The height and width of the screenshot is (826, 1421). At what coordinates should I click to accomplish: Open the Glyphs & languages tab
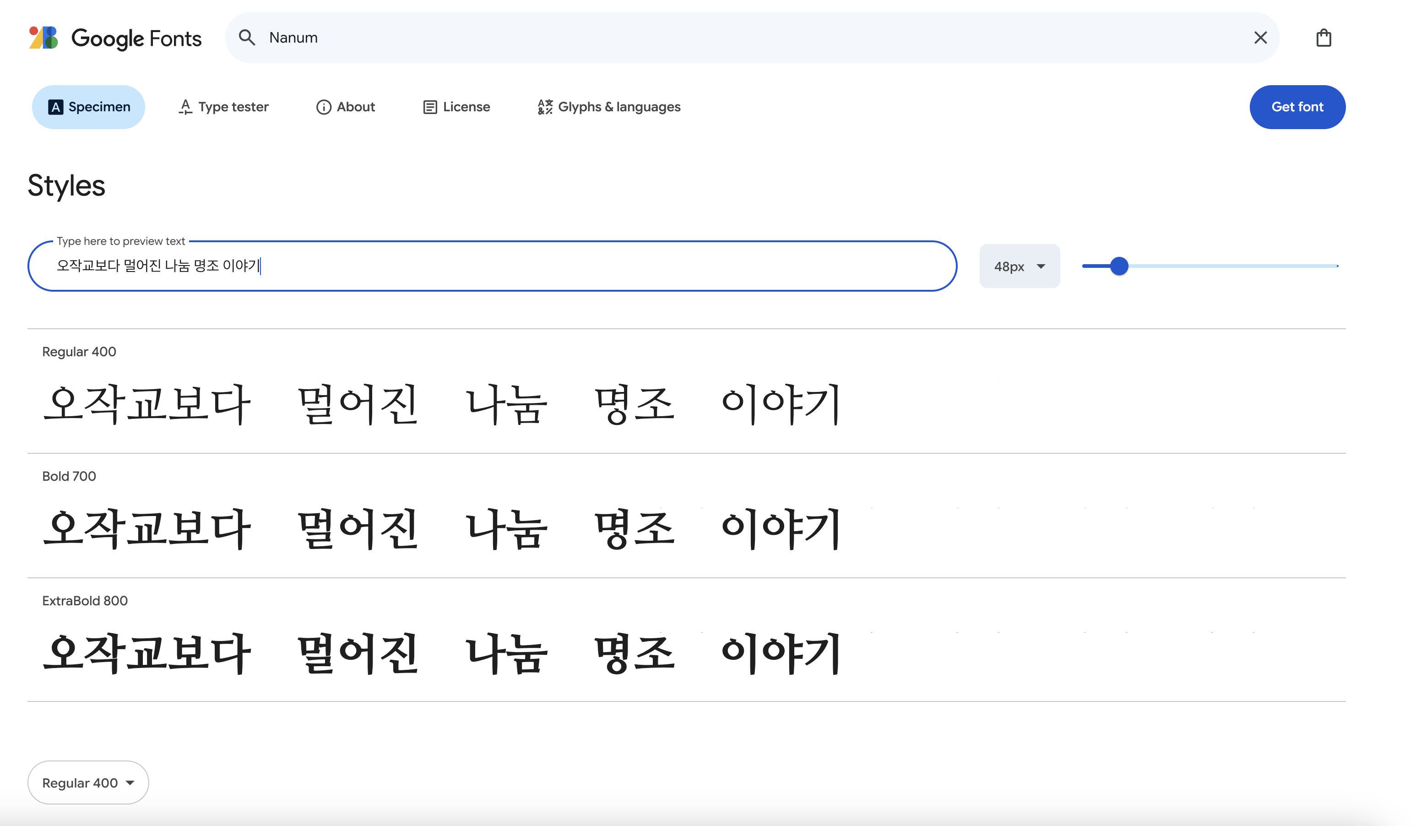tap(618, 107)
